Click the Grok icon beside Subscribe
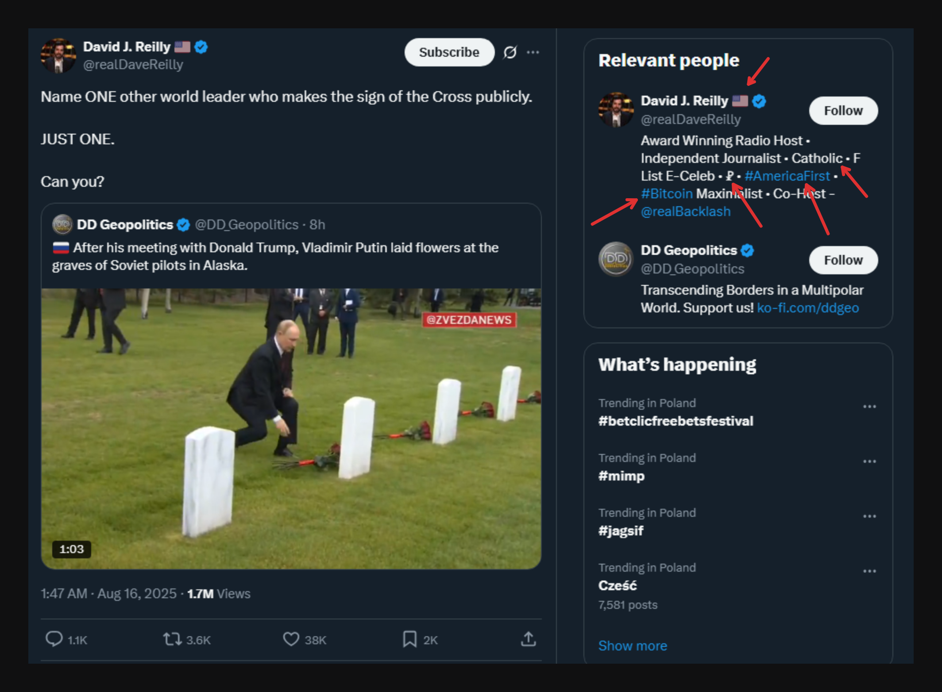Screen dimensions: 942x692 tap(510, 52)
